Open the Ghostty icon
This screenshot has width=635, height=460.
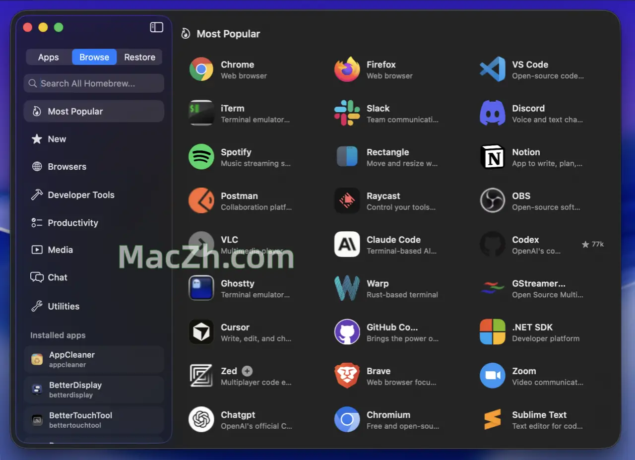[201, 288]
